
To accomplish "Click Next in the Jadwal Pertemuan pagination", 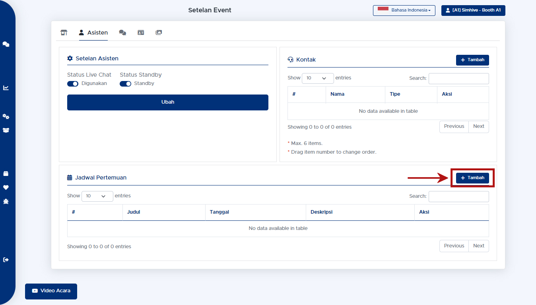I will [x=479, y=246].
